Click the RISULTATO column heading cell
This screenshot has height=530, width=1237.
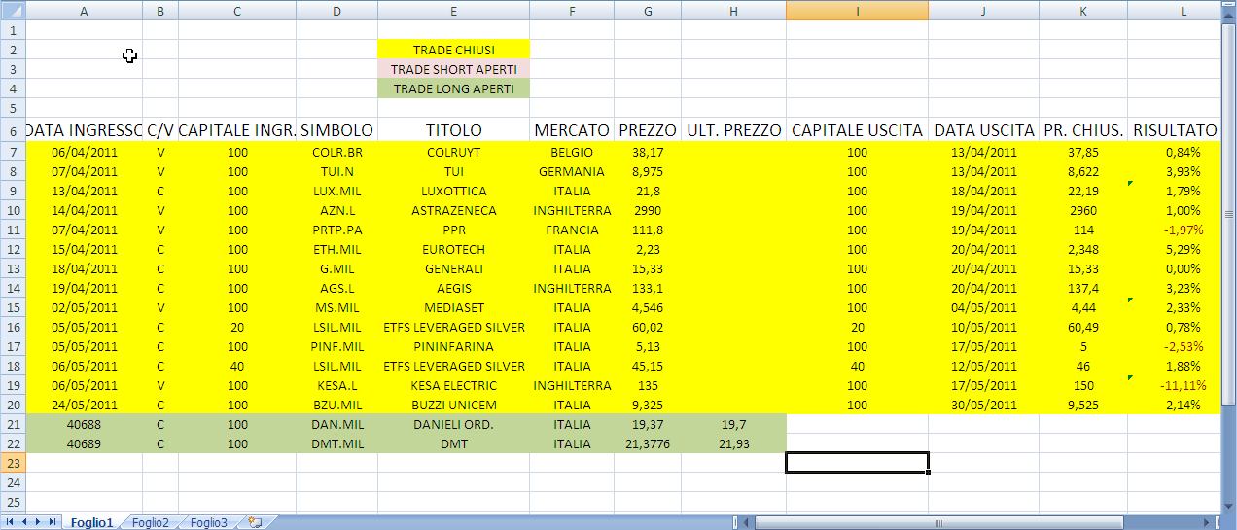[x=1175, y=130]
